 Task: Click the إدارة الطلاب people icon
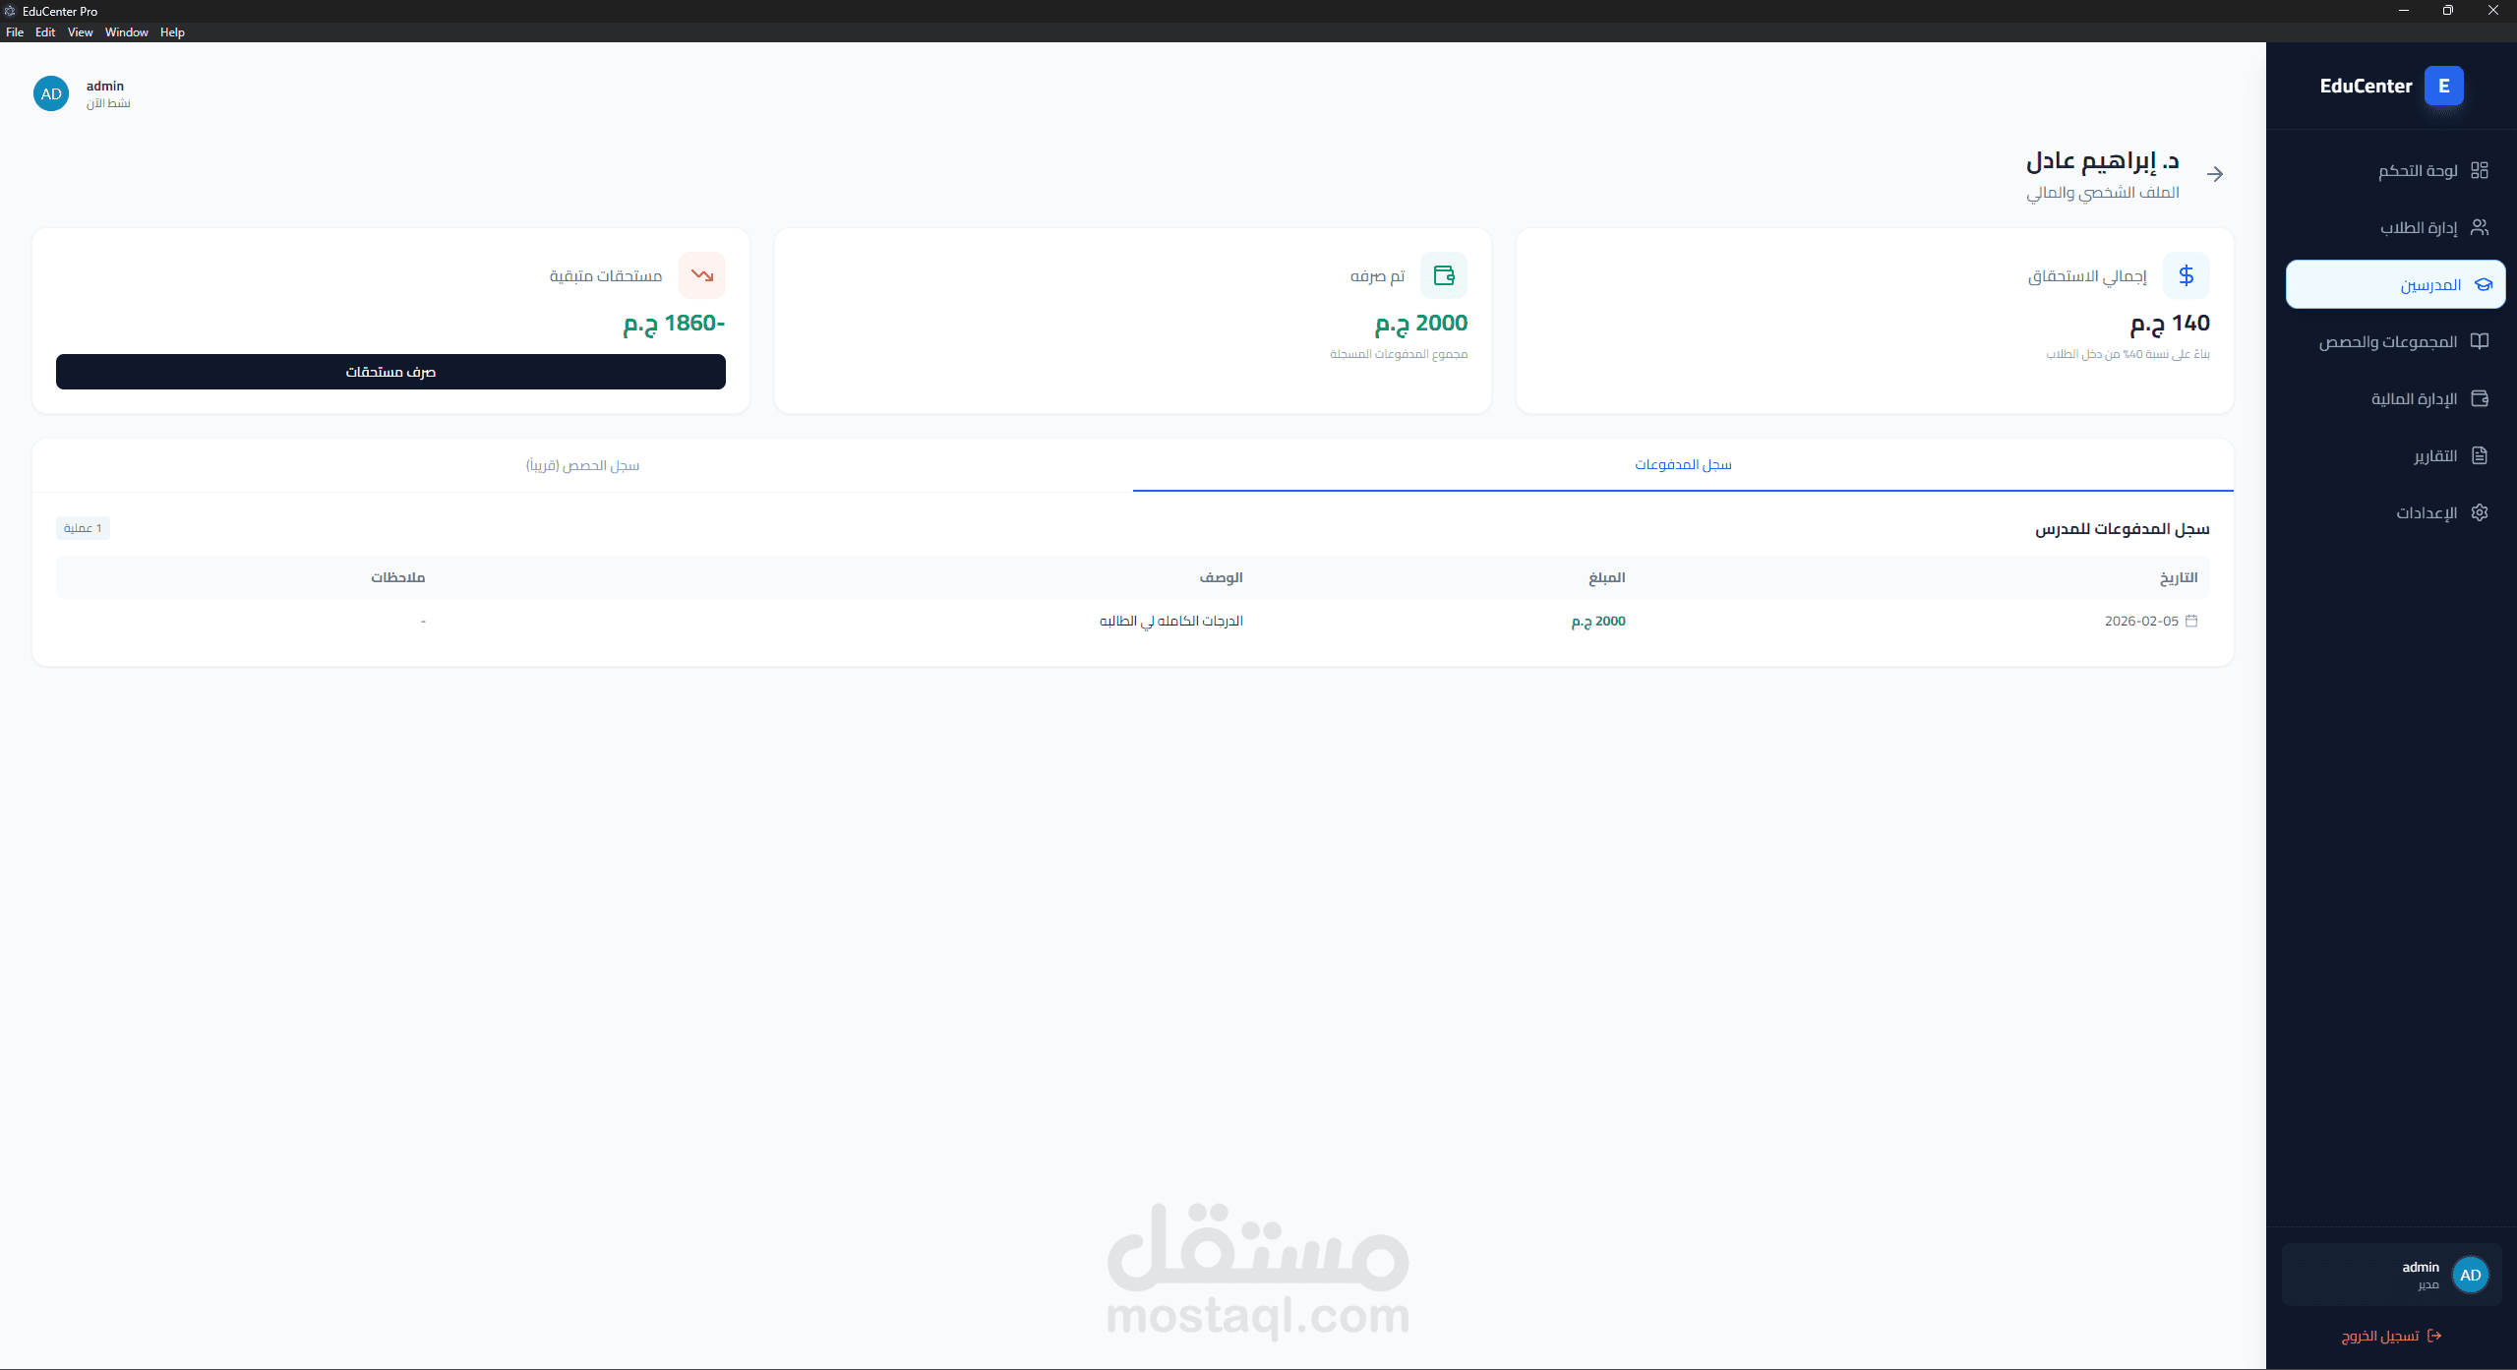pos(2479,227)
